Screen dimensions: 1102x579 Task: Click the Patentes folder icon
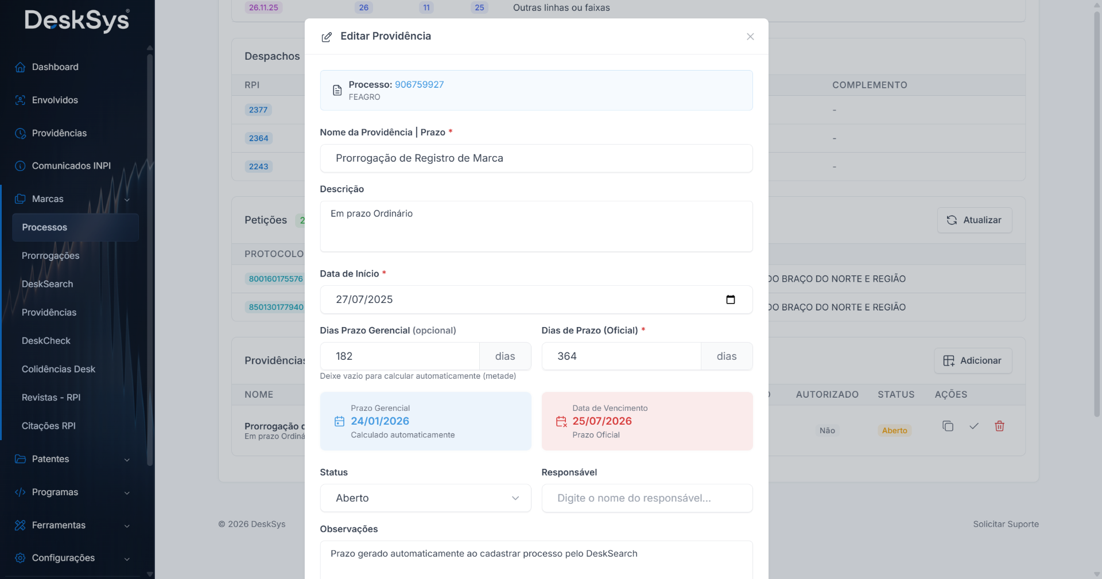click(x=20, y=459)
